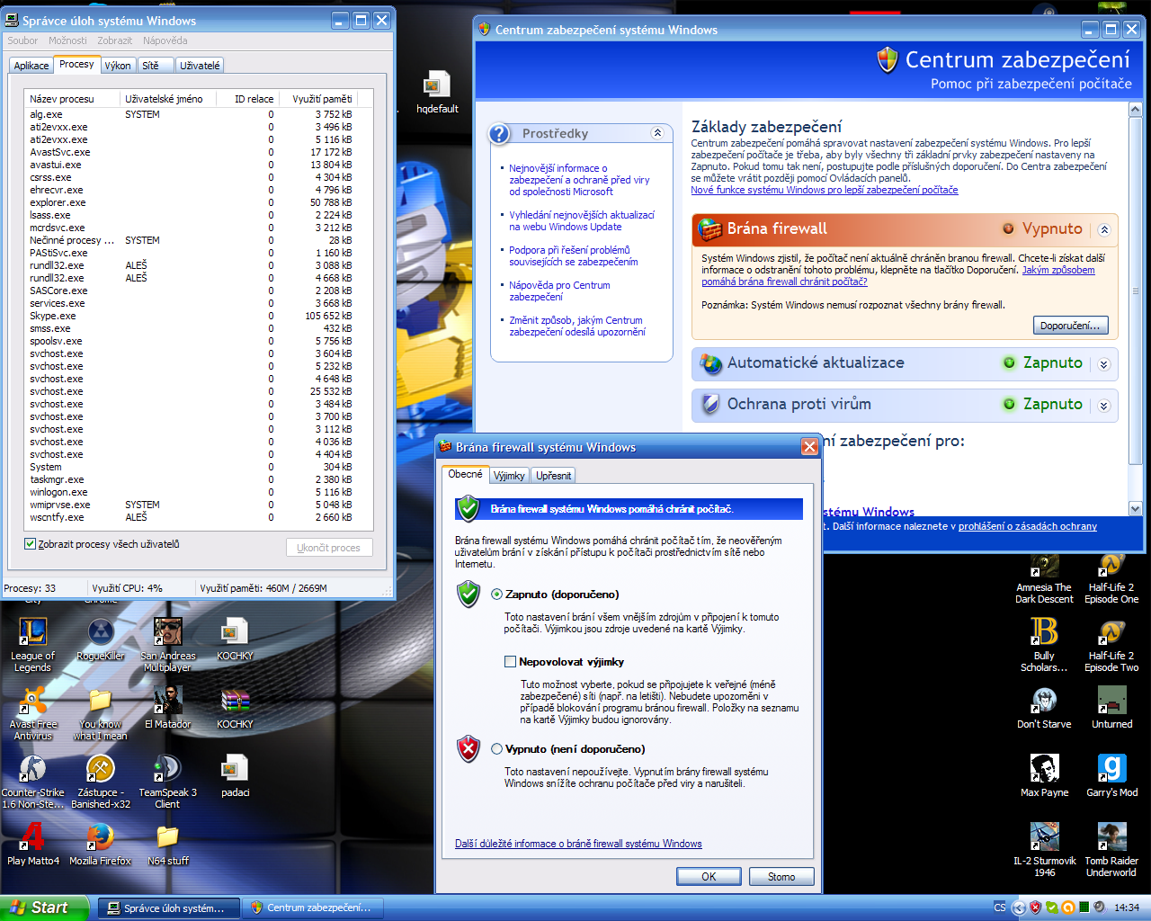1151x921 pixels.
Task: Expand the Automatické aktualizace section
Action: tap(1104, 364)
